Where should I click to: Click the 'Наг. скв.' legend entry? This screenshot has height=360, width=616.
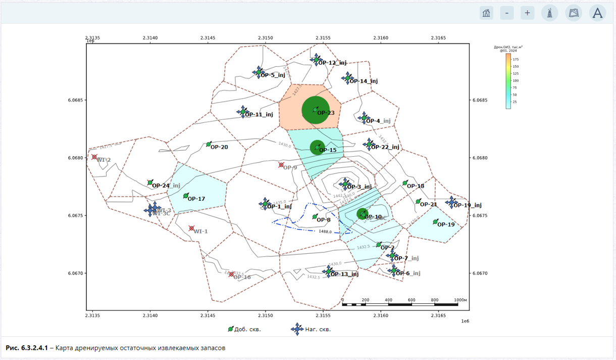[x=311, y=329]
